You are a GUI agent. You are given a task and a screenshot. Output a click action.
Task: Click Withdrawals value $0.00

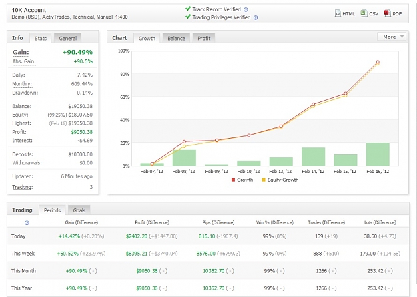click(86, 163)
